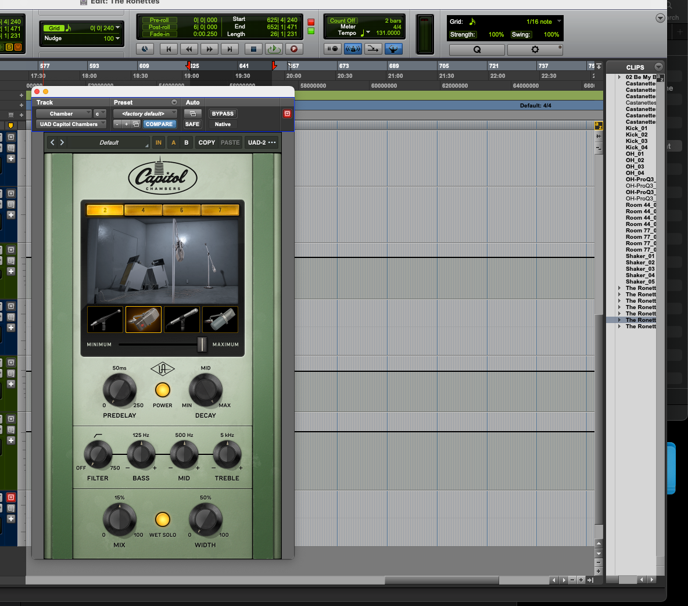Image resolution: width=688 pixels, height=606 pixels.
Task: Bypass the plugin with BYPASS button
Action: pyautogui.click(x=223, y=114)
